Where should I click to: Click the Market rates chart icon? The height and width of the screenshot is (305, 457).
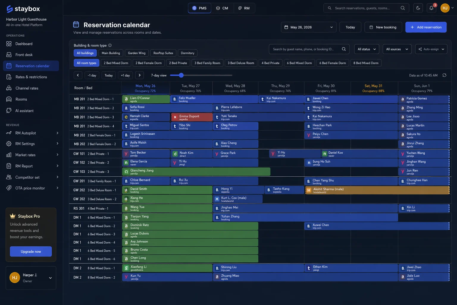[x=9, y=155]
